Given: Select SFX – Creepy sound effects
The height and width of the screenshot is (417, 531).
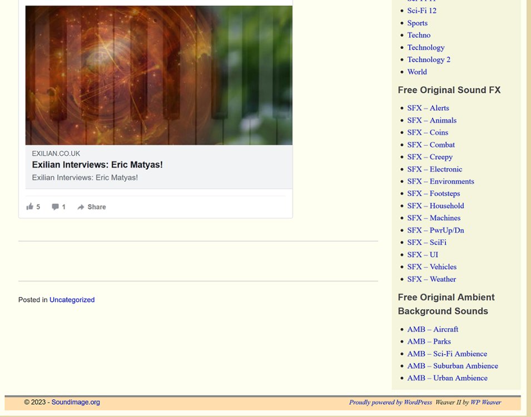Looking at the screenshot, I should pos(430,157).
